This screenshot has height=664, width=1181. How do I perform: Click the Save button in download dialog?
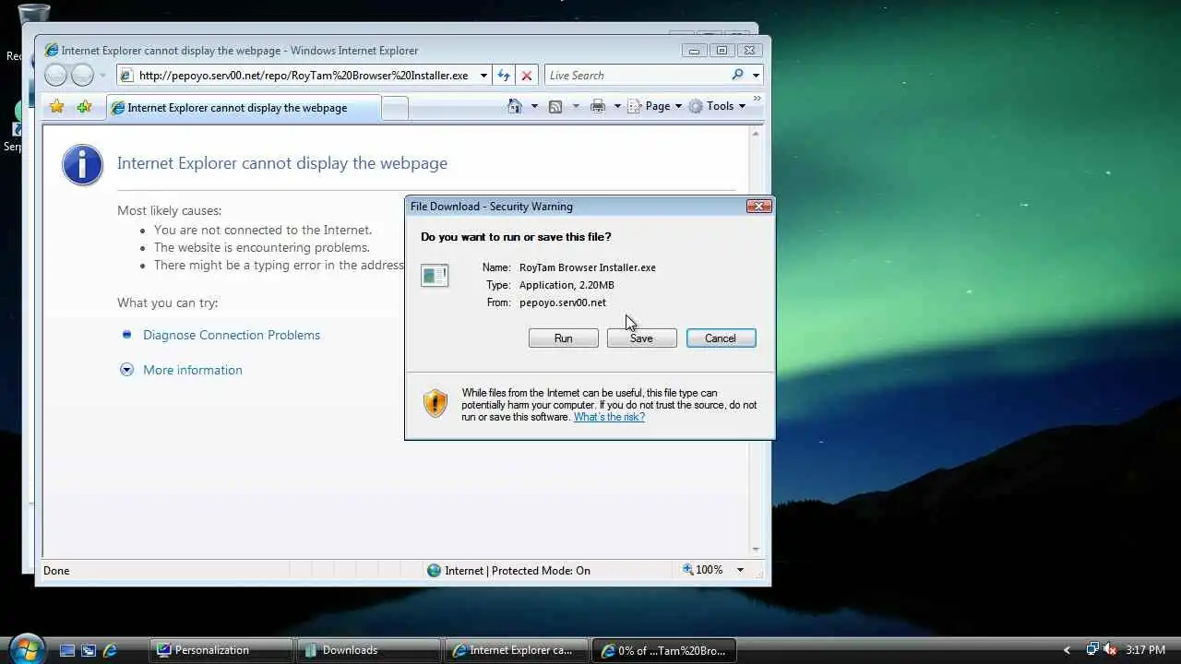[x=641, y=338]
